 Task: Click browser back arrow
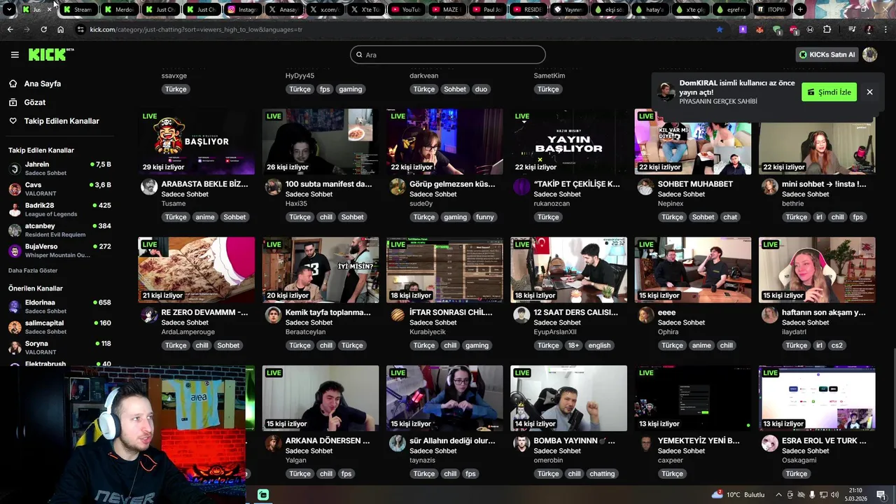pos(10,29)
